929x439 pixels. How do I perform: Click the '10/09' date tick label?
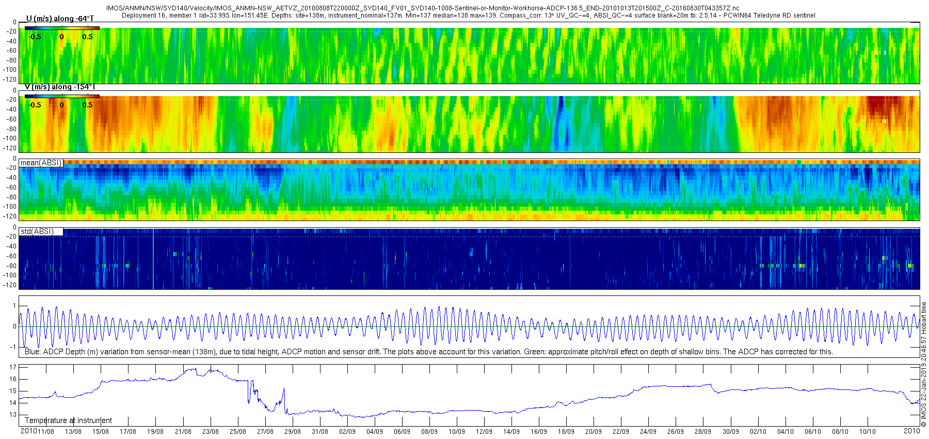[456, 432]
